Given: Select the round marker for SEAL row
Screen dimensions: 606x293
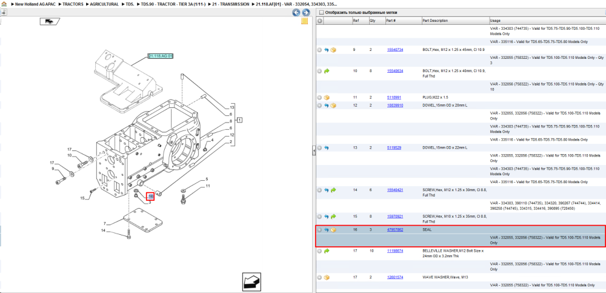Looking at the screenshot, I should coord(319,230).
